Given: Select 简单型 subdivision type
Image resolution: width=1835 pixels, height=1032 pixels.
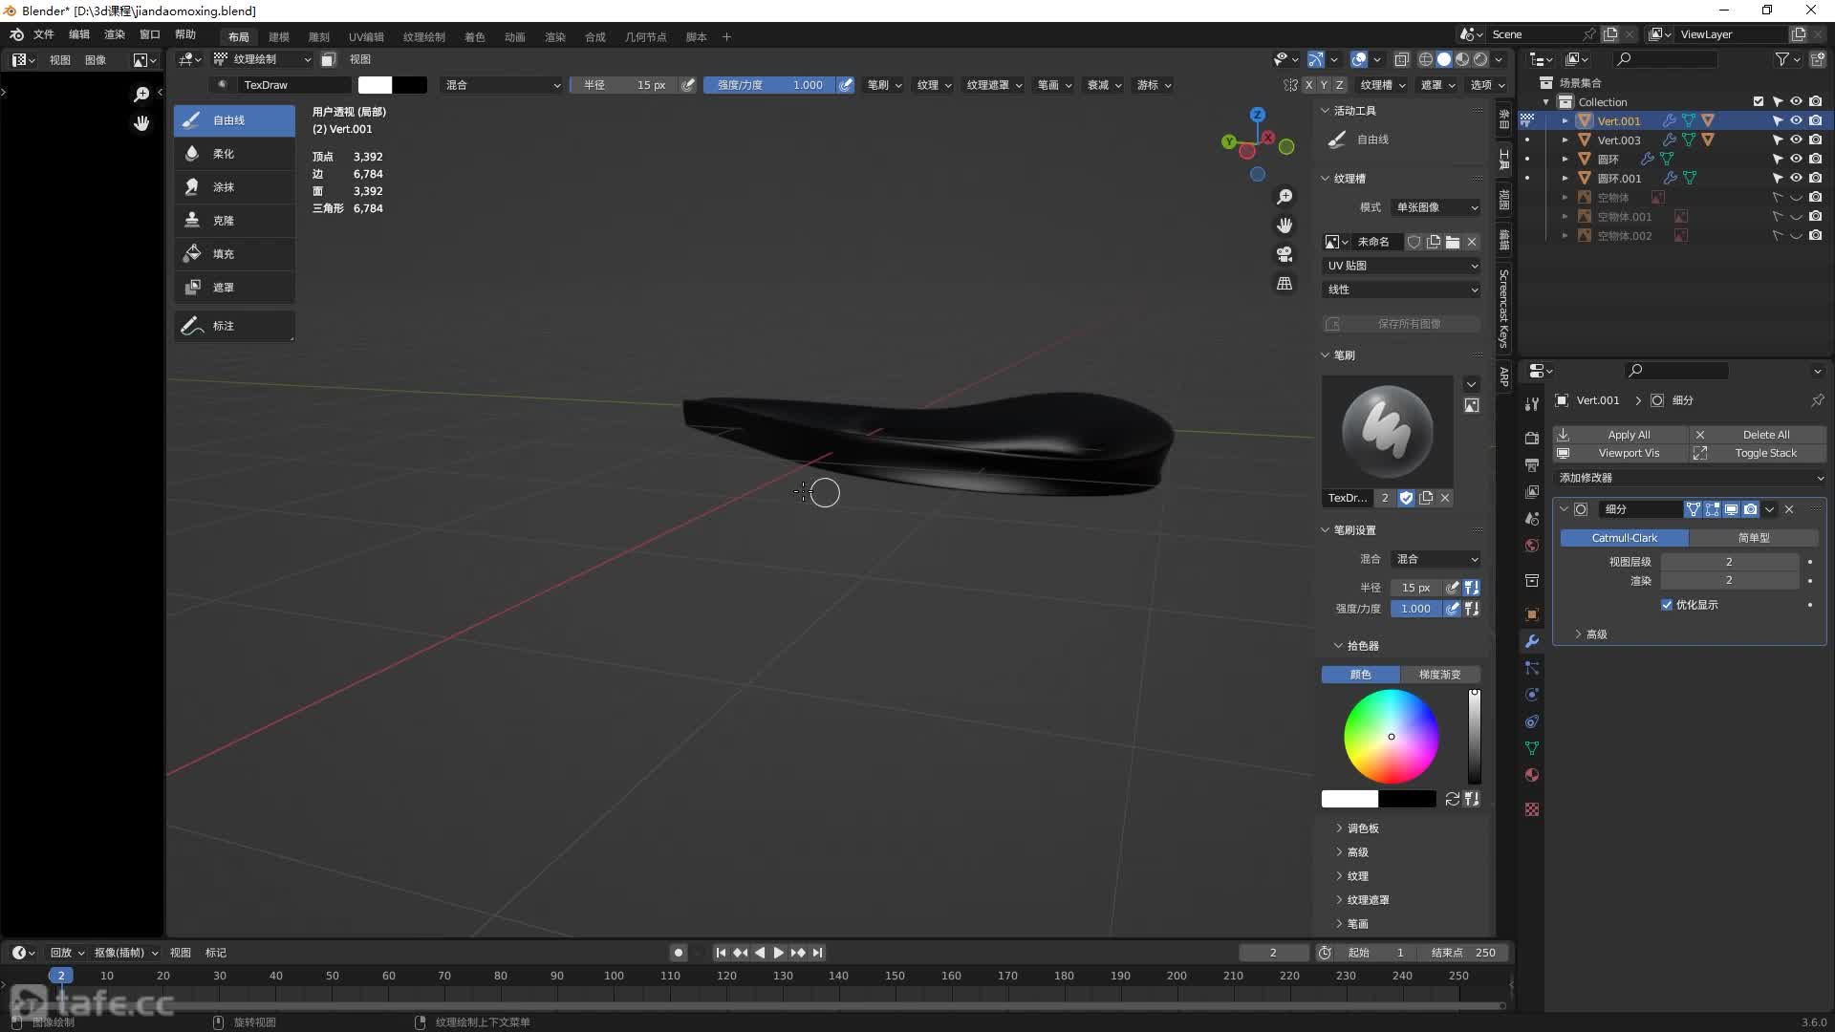Looking at the screenshot, I should point(1754,538).
